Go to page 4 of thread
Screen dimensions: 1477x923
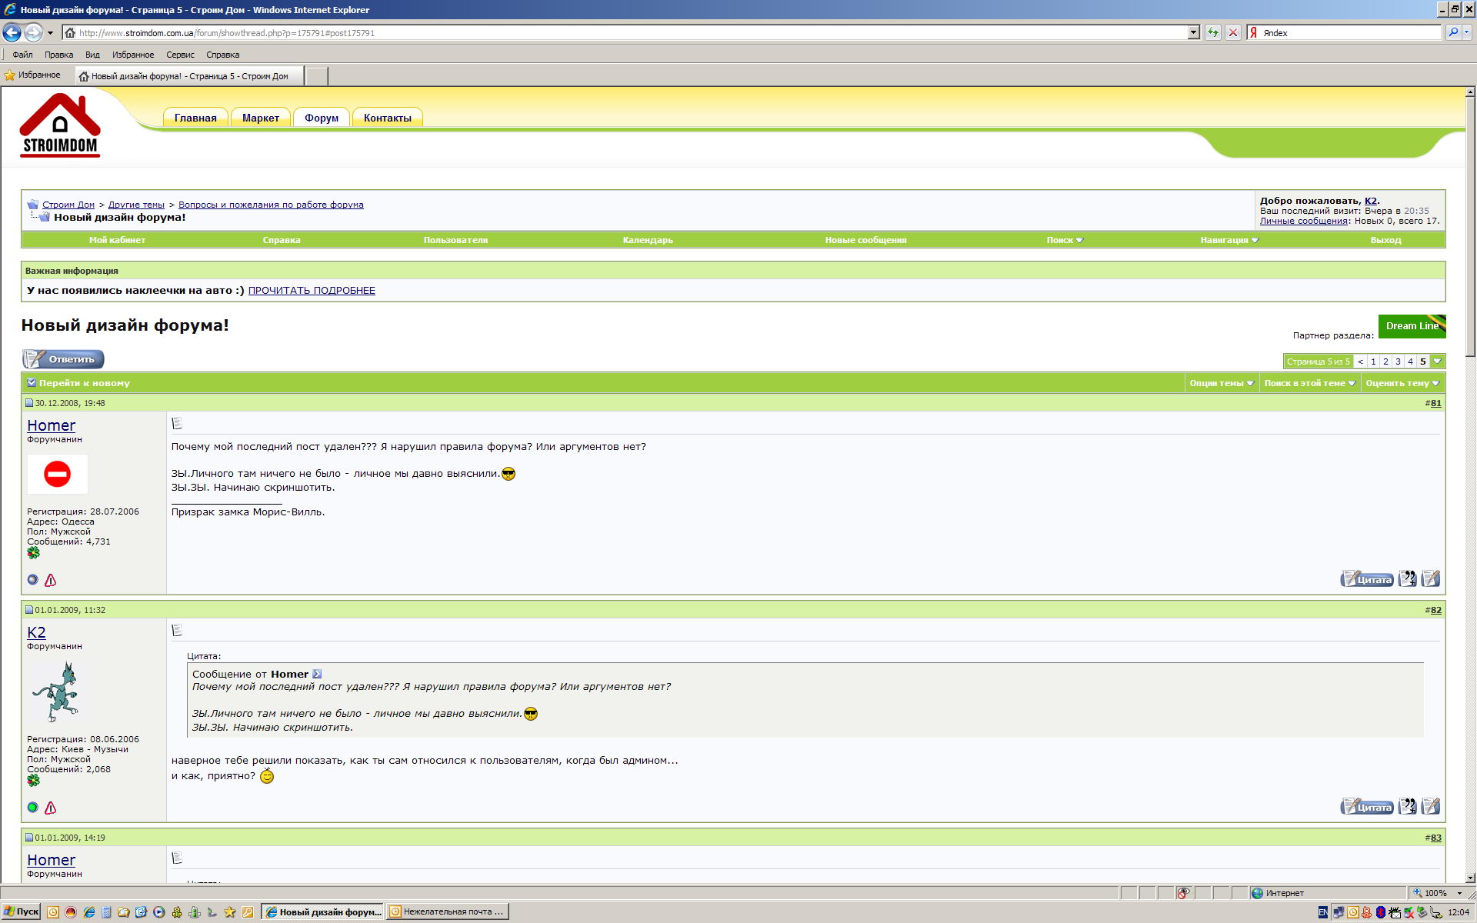point(1410,362)
